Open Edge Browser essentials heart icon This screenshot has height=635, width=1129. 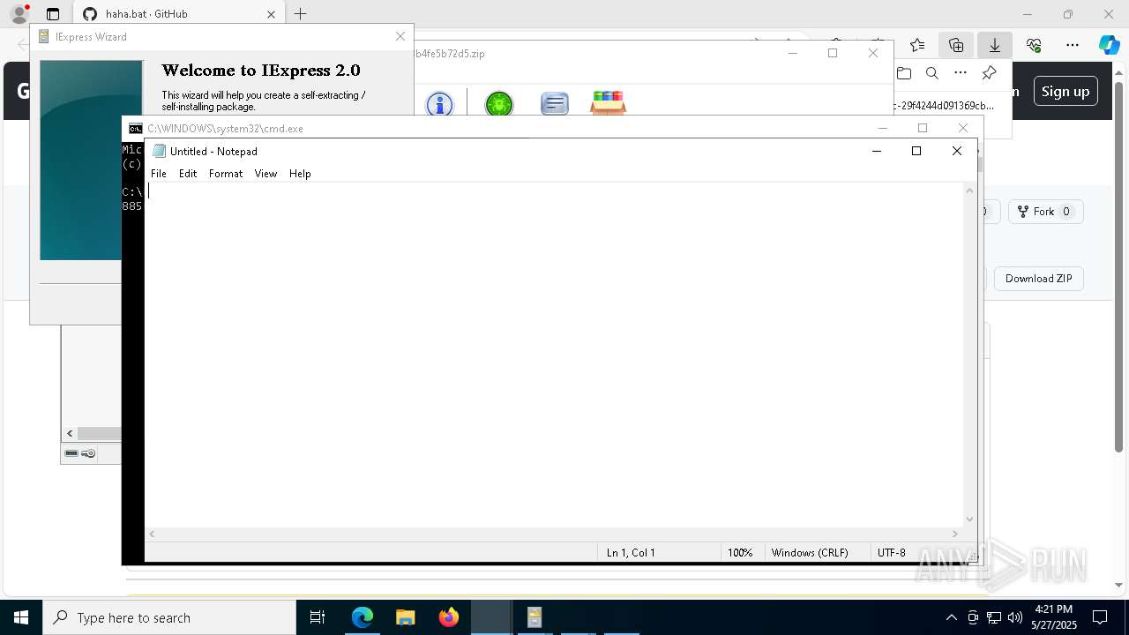[1034, 45]
